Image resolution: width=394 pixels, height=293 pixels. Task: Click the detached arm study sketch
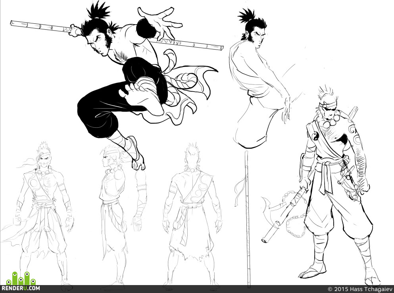click(139, 201)
